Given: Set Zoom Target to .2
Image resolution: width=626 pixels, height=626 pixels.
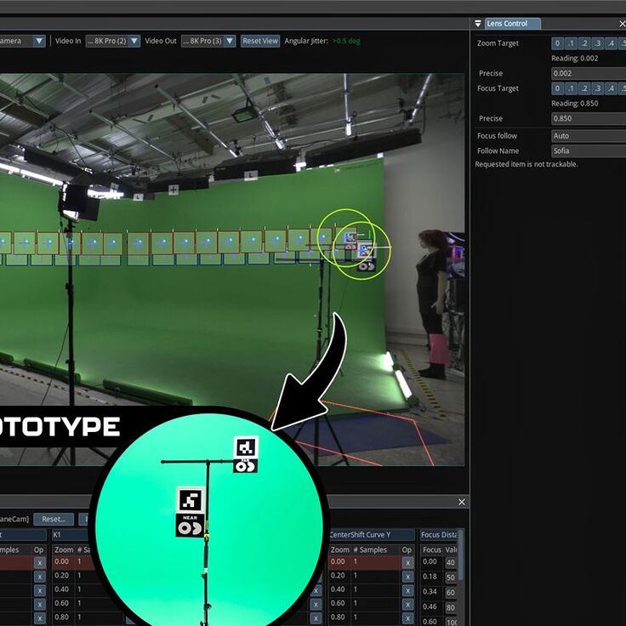Looking at the screenshot, I should click(x=584, y=43).
